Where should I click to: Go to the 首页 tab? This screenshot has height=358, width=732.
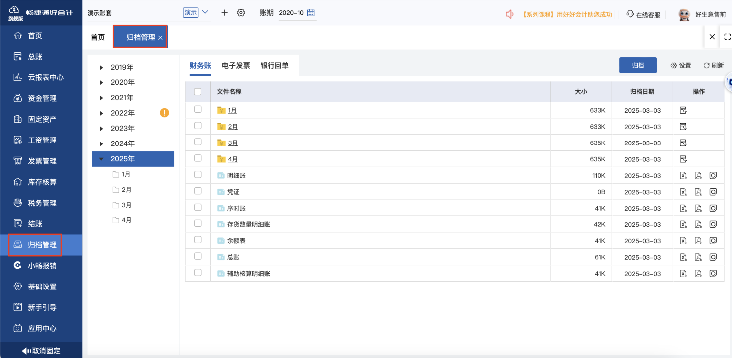pos(97,36)
